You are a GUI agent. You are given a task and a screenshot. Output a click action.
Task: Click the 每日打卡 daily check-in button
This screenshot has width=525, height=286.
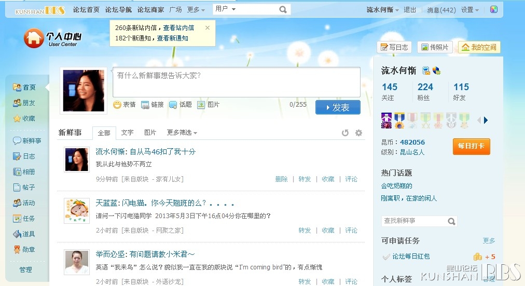(472, 146)
